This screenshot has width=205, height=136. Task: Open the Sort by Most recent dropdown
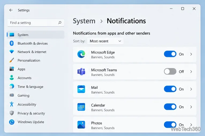pos(105,41)
